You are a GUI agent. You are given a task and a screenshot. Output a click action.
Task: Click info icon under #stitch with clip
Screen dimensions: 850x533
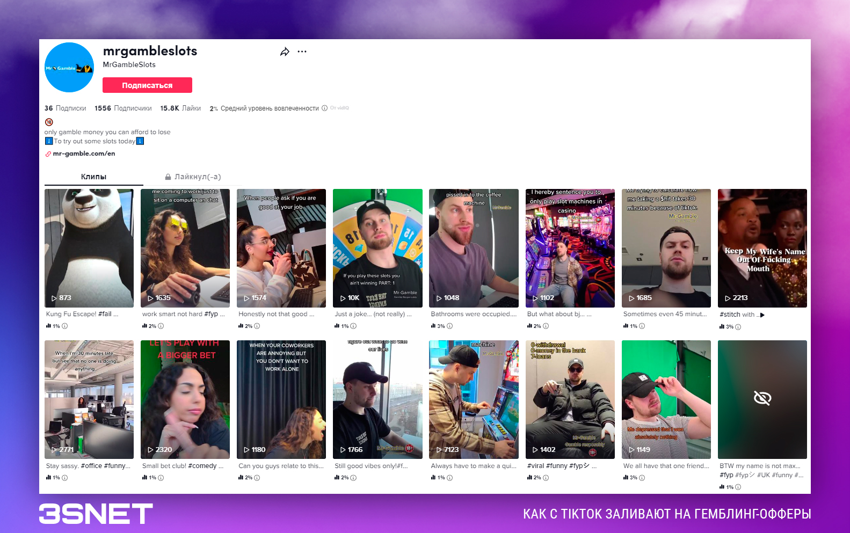click(738, 327)
